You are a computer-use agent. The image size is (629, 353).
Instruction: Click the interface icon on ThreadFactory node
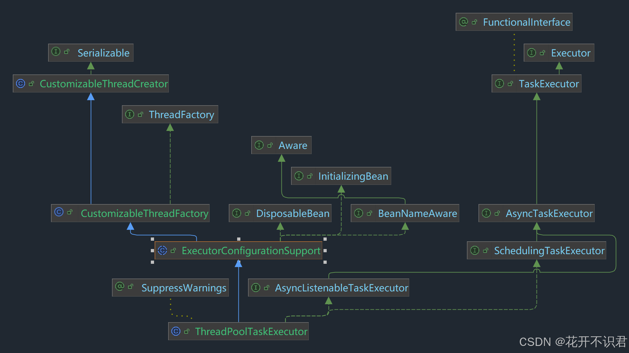pos(130,114)
